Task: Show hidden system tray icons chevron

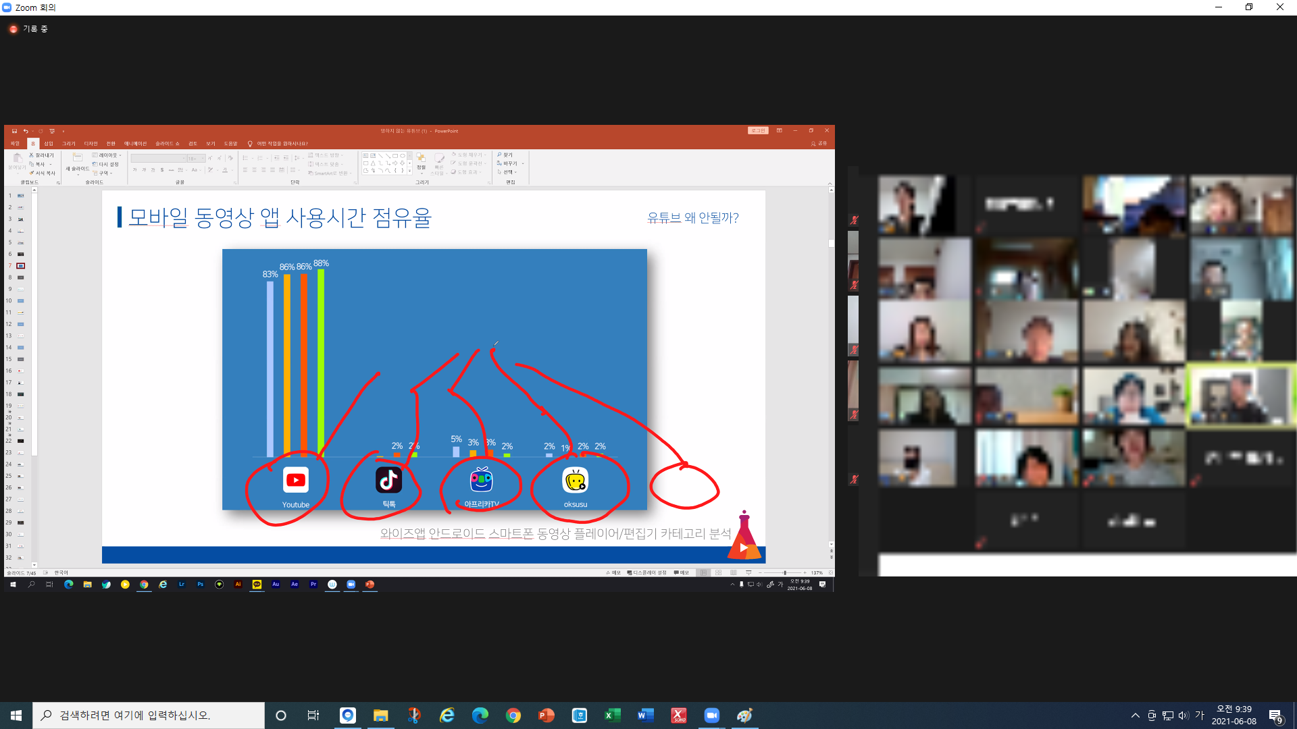Action: [x=1136, y=715]
